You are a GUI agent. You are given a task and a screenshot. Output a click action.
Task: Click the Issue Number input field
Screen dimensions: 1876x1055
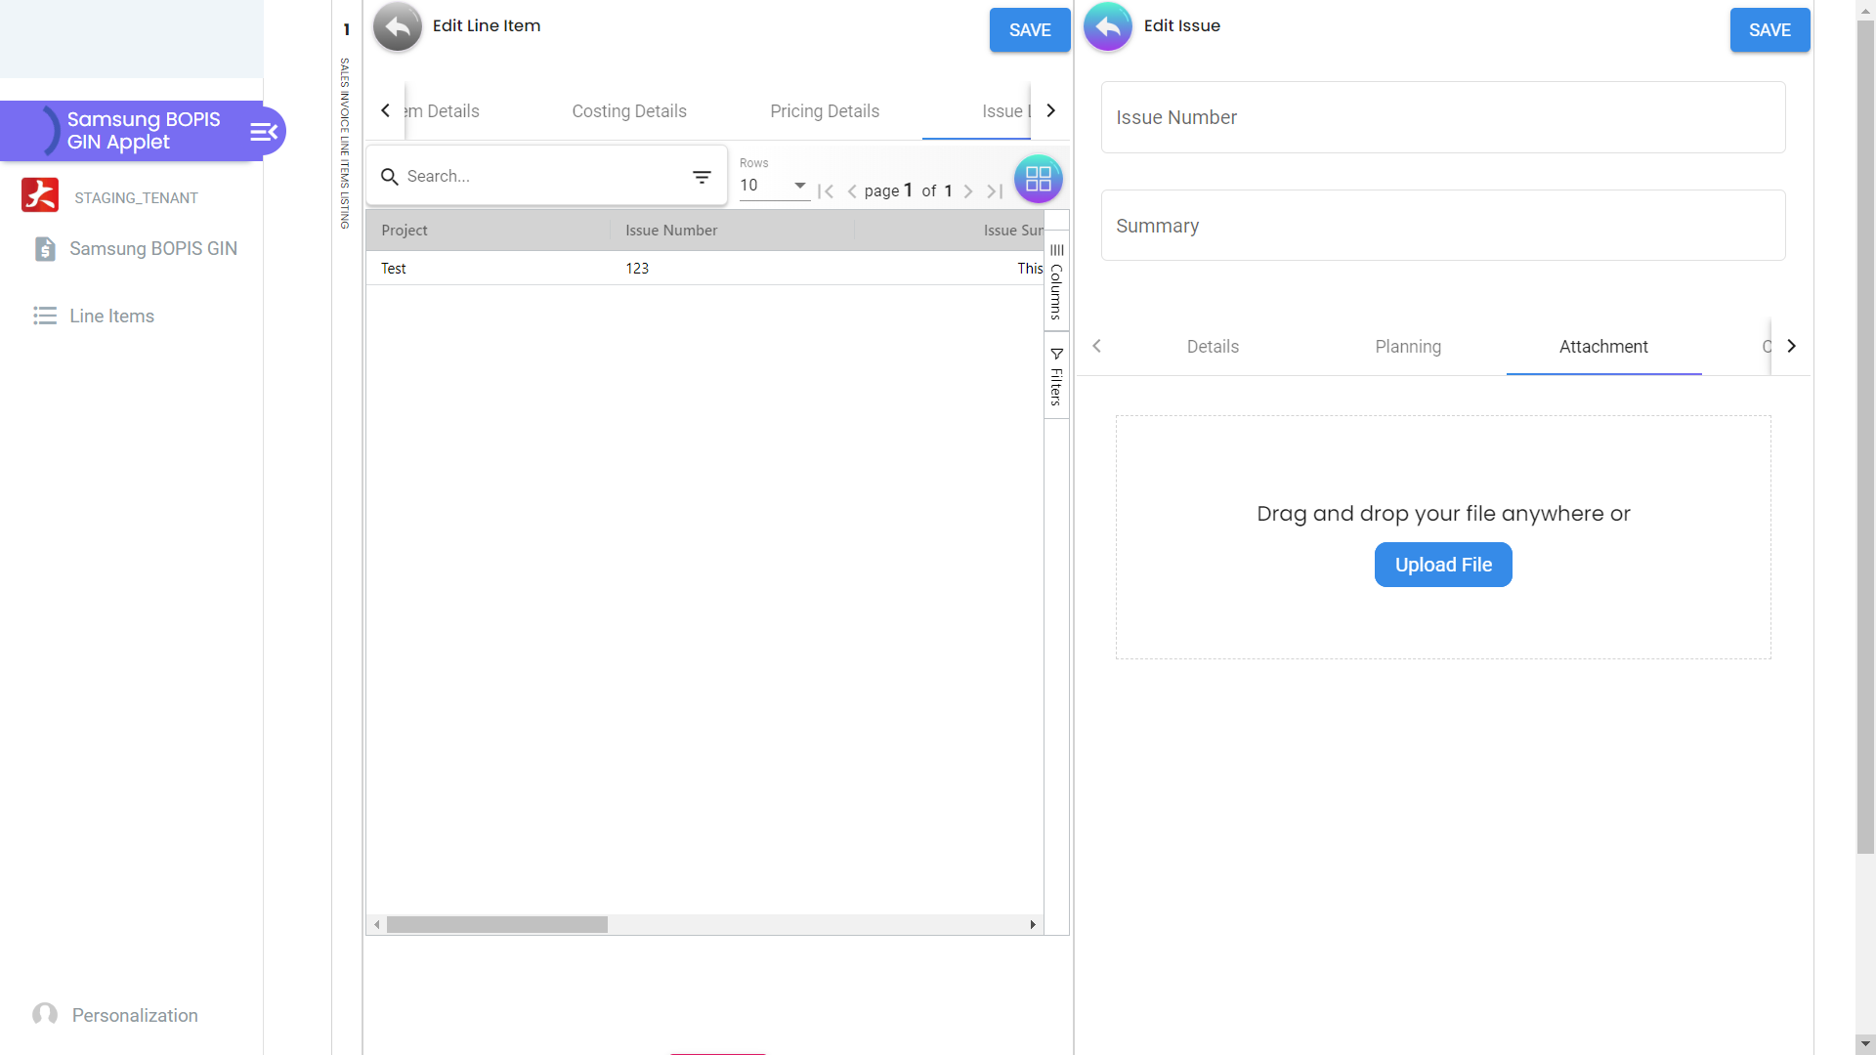1443,117
